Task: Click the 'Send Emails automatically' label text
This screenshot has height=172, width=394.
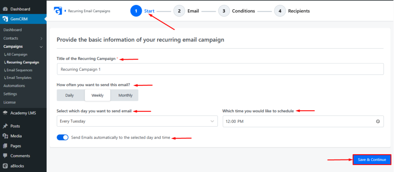Action: click(x=120, y=137)
